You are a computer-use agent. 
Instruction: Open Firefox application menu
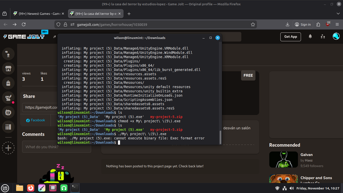[337, 25]
